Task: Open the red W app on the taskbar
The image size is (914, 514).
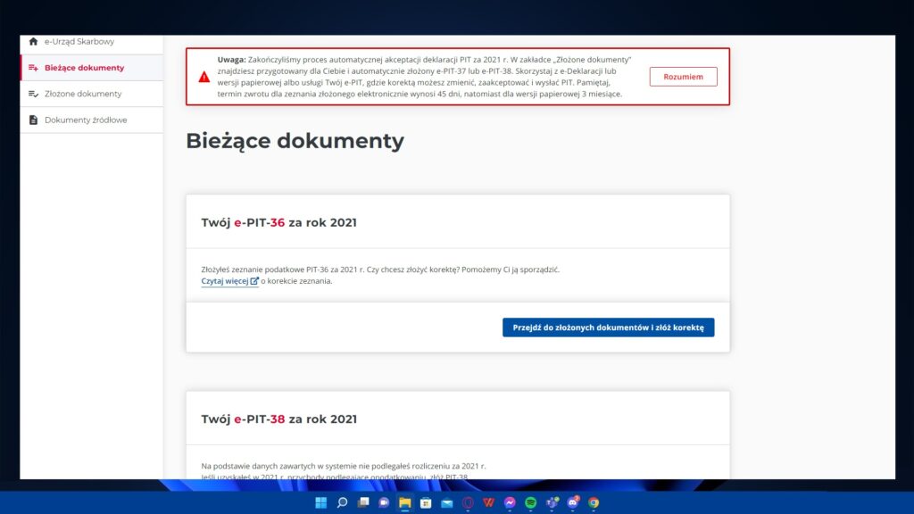Action: click(x=488, y=502)
